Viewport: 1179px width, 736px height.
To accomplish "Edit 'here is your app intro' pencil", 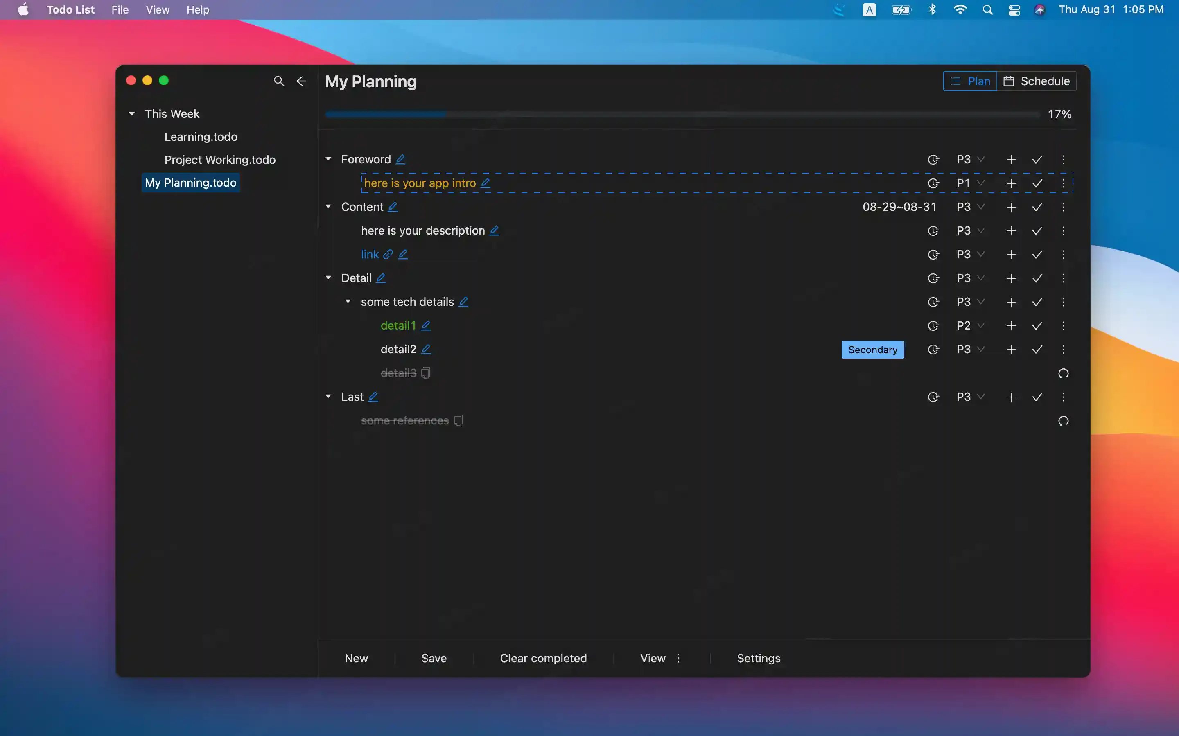I will 486,183.
